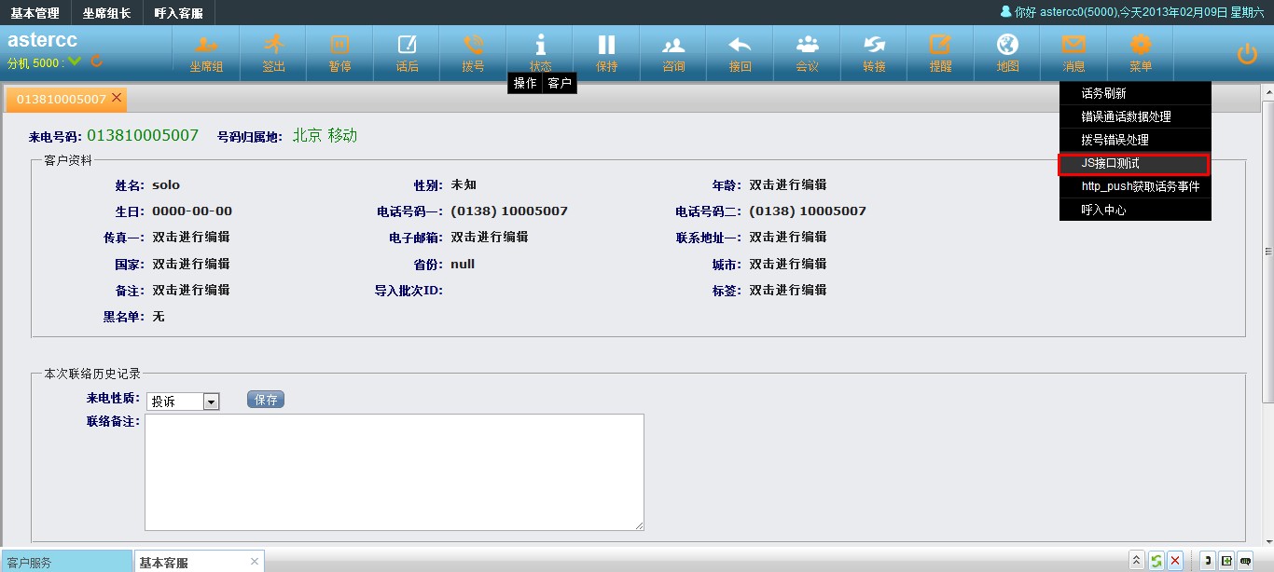Close the 013810005007 tab
Viewport: 1274px width, 572px height.
(117, 98)
